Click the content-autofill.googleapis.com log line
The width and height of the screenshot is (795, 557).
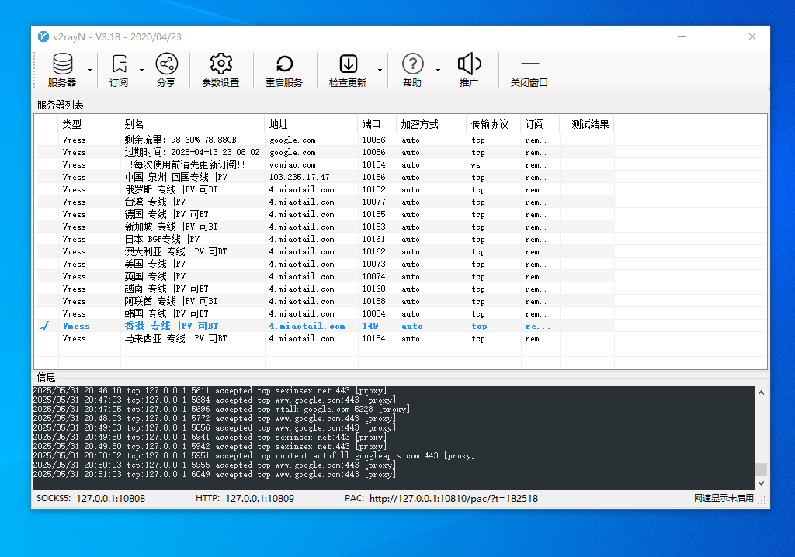click(254, 455)
